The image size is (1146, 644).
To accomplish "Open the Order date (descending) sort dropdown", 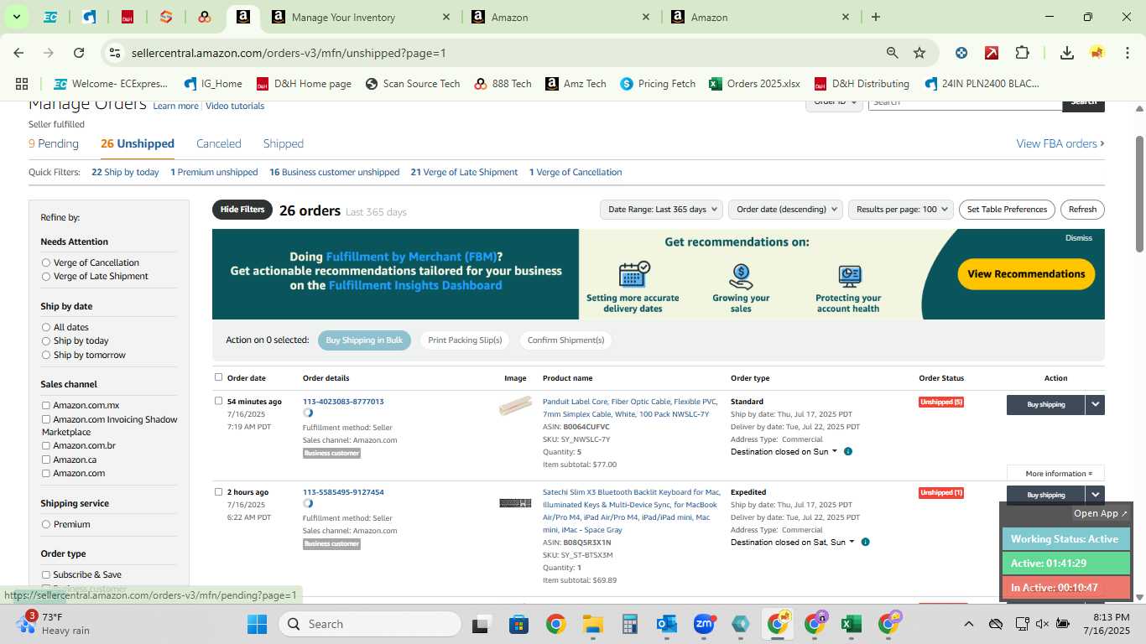I will [785, 210].
